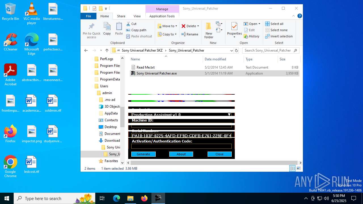Image resolution: width=363 pixels, height=204 pixels.
Task: Select Adobe Acrobat desktop shortcut
Action: (x=10, y=75)
